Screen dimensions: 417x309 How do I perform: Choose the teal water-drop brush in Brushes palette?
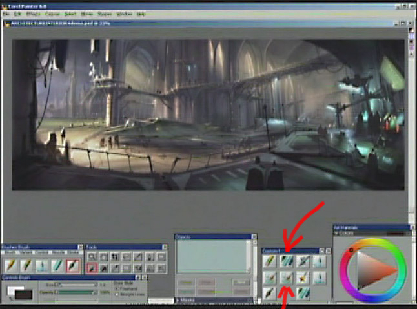click(42, 265)
